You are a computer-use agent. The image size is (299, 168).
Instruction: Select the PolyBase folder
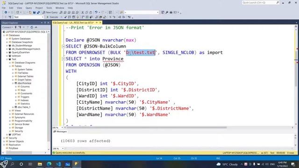click(13, 148)
